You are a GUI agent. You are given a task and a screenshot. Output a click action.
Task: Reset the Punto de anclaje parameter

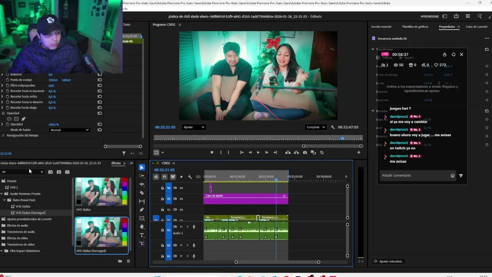[100, 80]
